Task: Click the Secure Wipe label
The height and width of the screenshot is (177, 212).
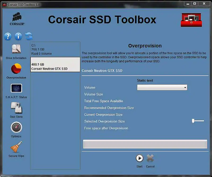Action: (x=16, y=156)
